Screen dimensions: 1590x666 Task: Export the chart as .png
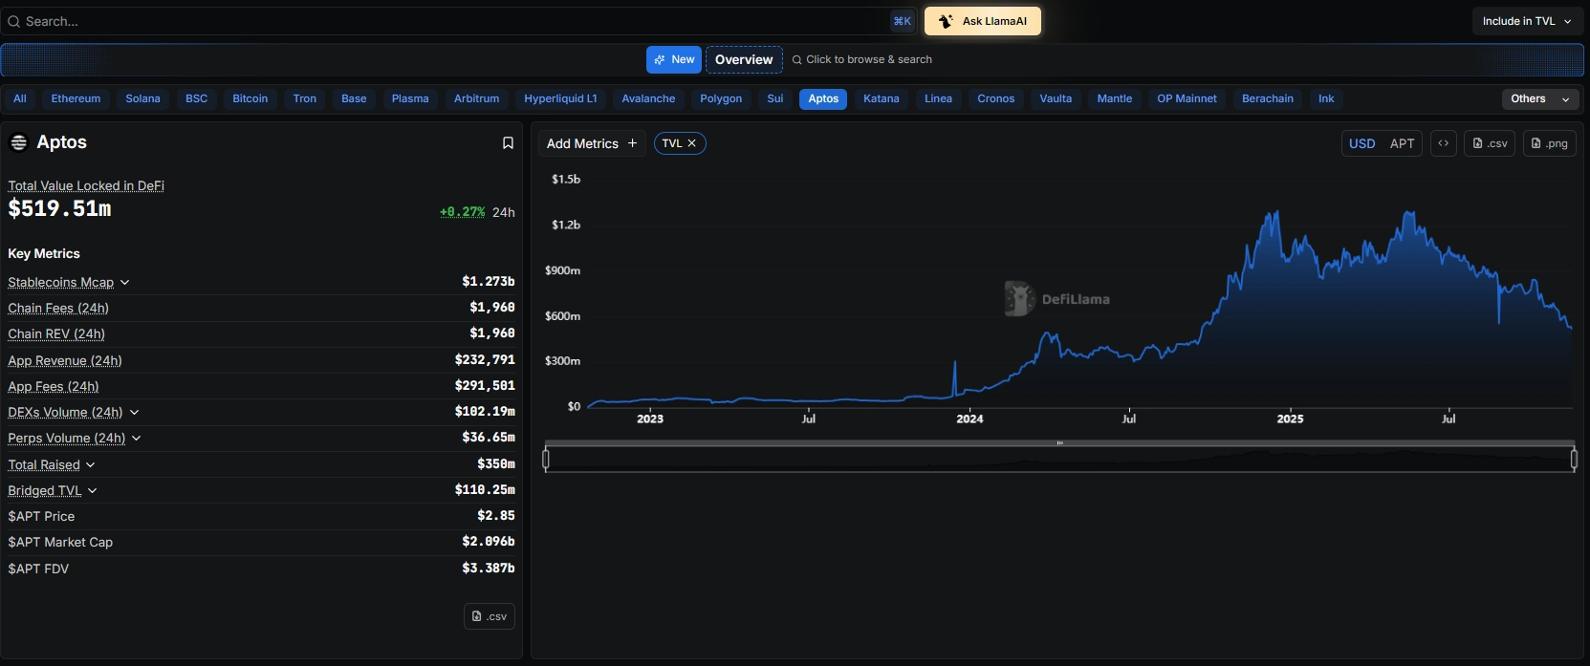[1549, 143]
